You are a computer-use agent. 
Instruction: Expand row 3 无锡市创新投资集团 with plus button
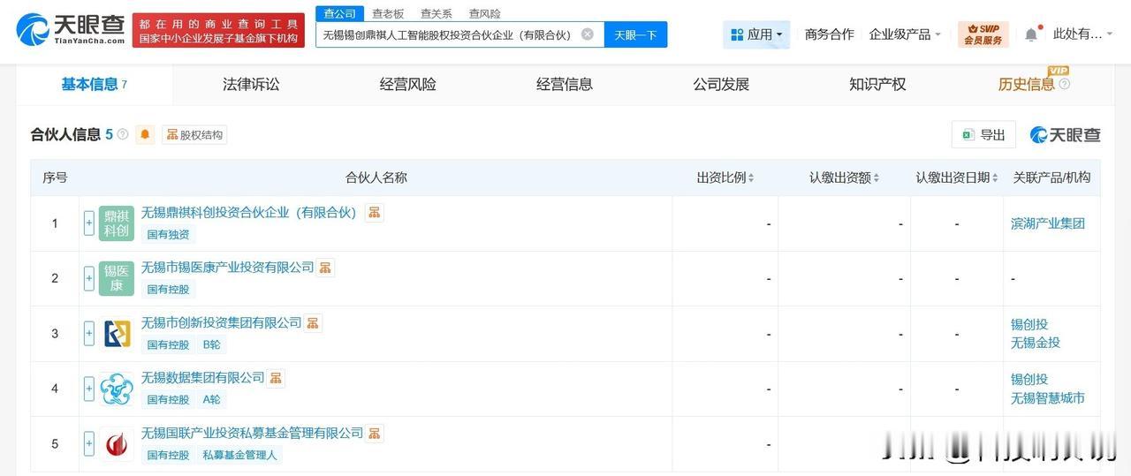coord(89,334)
